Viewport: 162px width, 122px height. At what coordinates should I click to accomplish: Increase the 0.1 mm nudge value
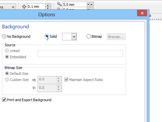[48, 5]
